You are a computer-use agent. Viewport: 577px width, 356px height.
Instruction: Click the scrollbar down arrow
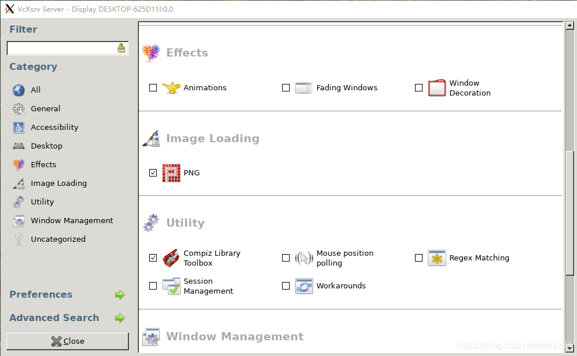click(x=569, y=348)
